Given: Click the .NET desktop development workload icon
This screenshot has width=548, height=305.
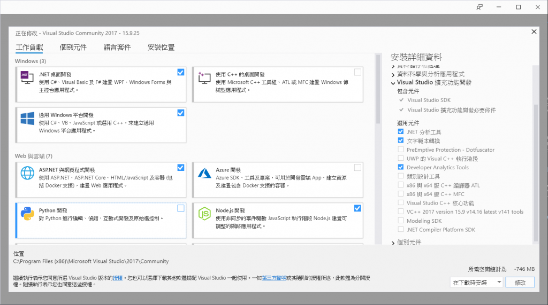Looking at the screenshot, I should point(27,77).
